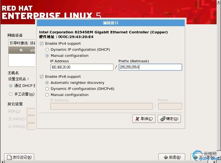Viewport: 221px width, 163px height.
Task: Click the 取消(C) cancel button
Action: (x=144, y=119)
